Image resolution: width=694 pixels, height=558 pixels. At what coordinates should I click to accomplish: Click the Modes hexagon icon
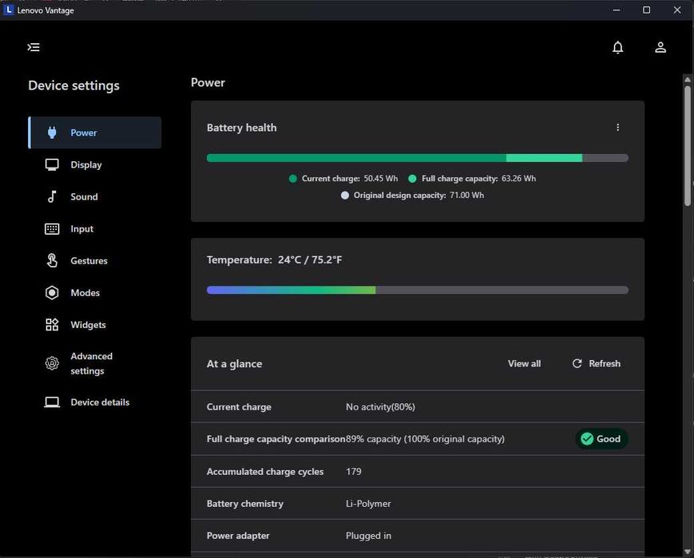[x=52, y=292]
